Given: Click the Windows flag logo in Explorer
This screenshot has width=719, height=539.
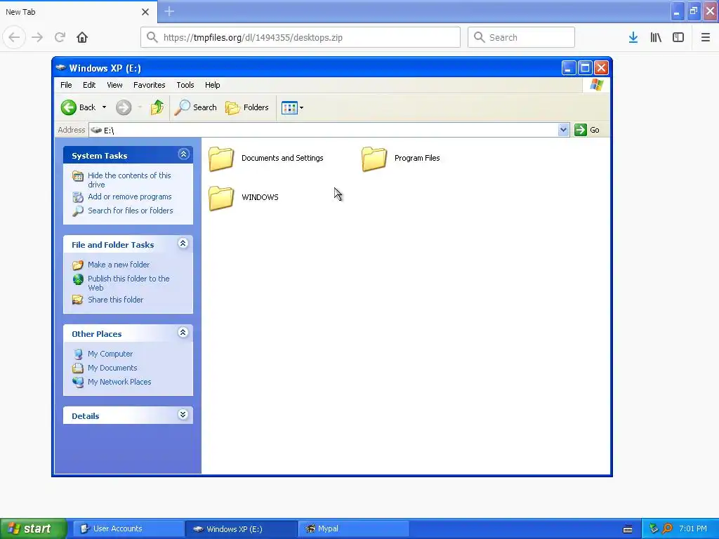Looking at the screenshot, I should click(597, 85).
